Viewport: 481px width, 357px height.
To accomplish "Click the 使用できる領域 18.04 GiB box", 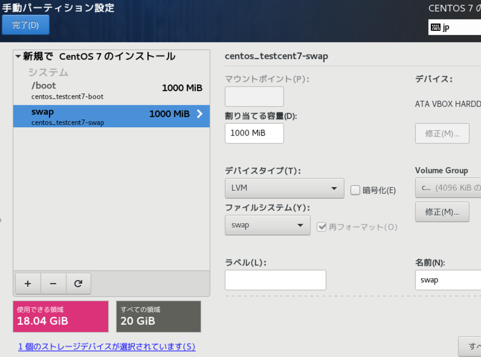I will [61, 317].
